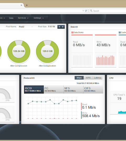Click the CPU panel title
The width and height of the screenshot is (126, 141).
tap(111, 78)
